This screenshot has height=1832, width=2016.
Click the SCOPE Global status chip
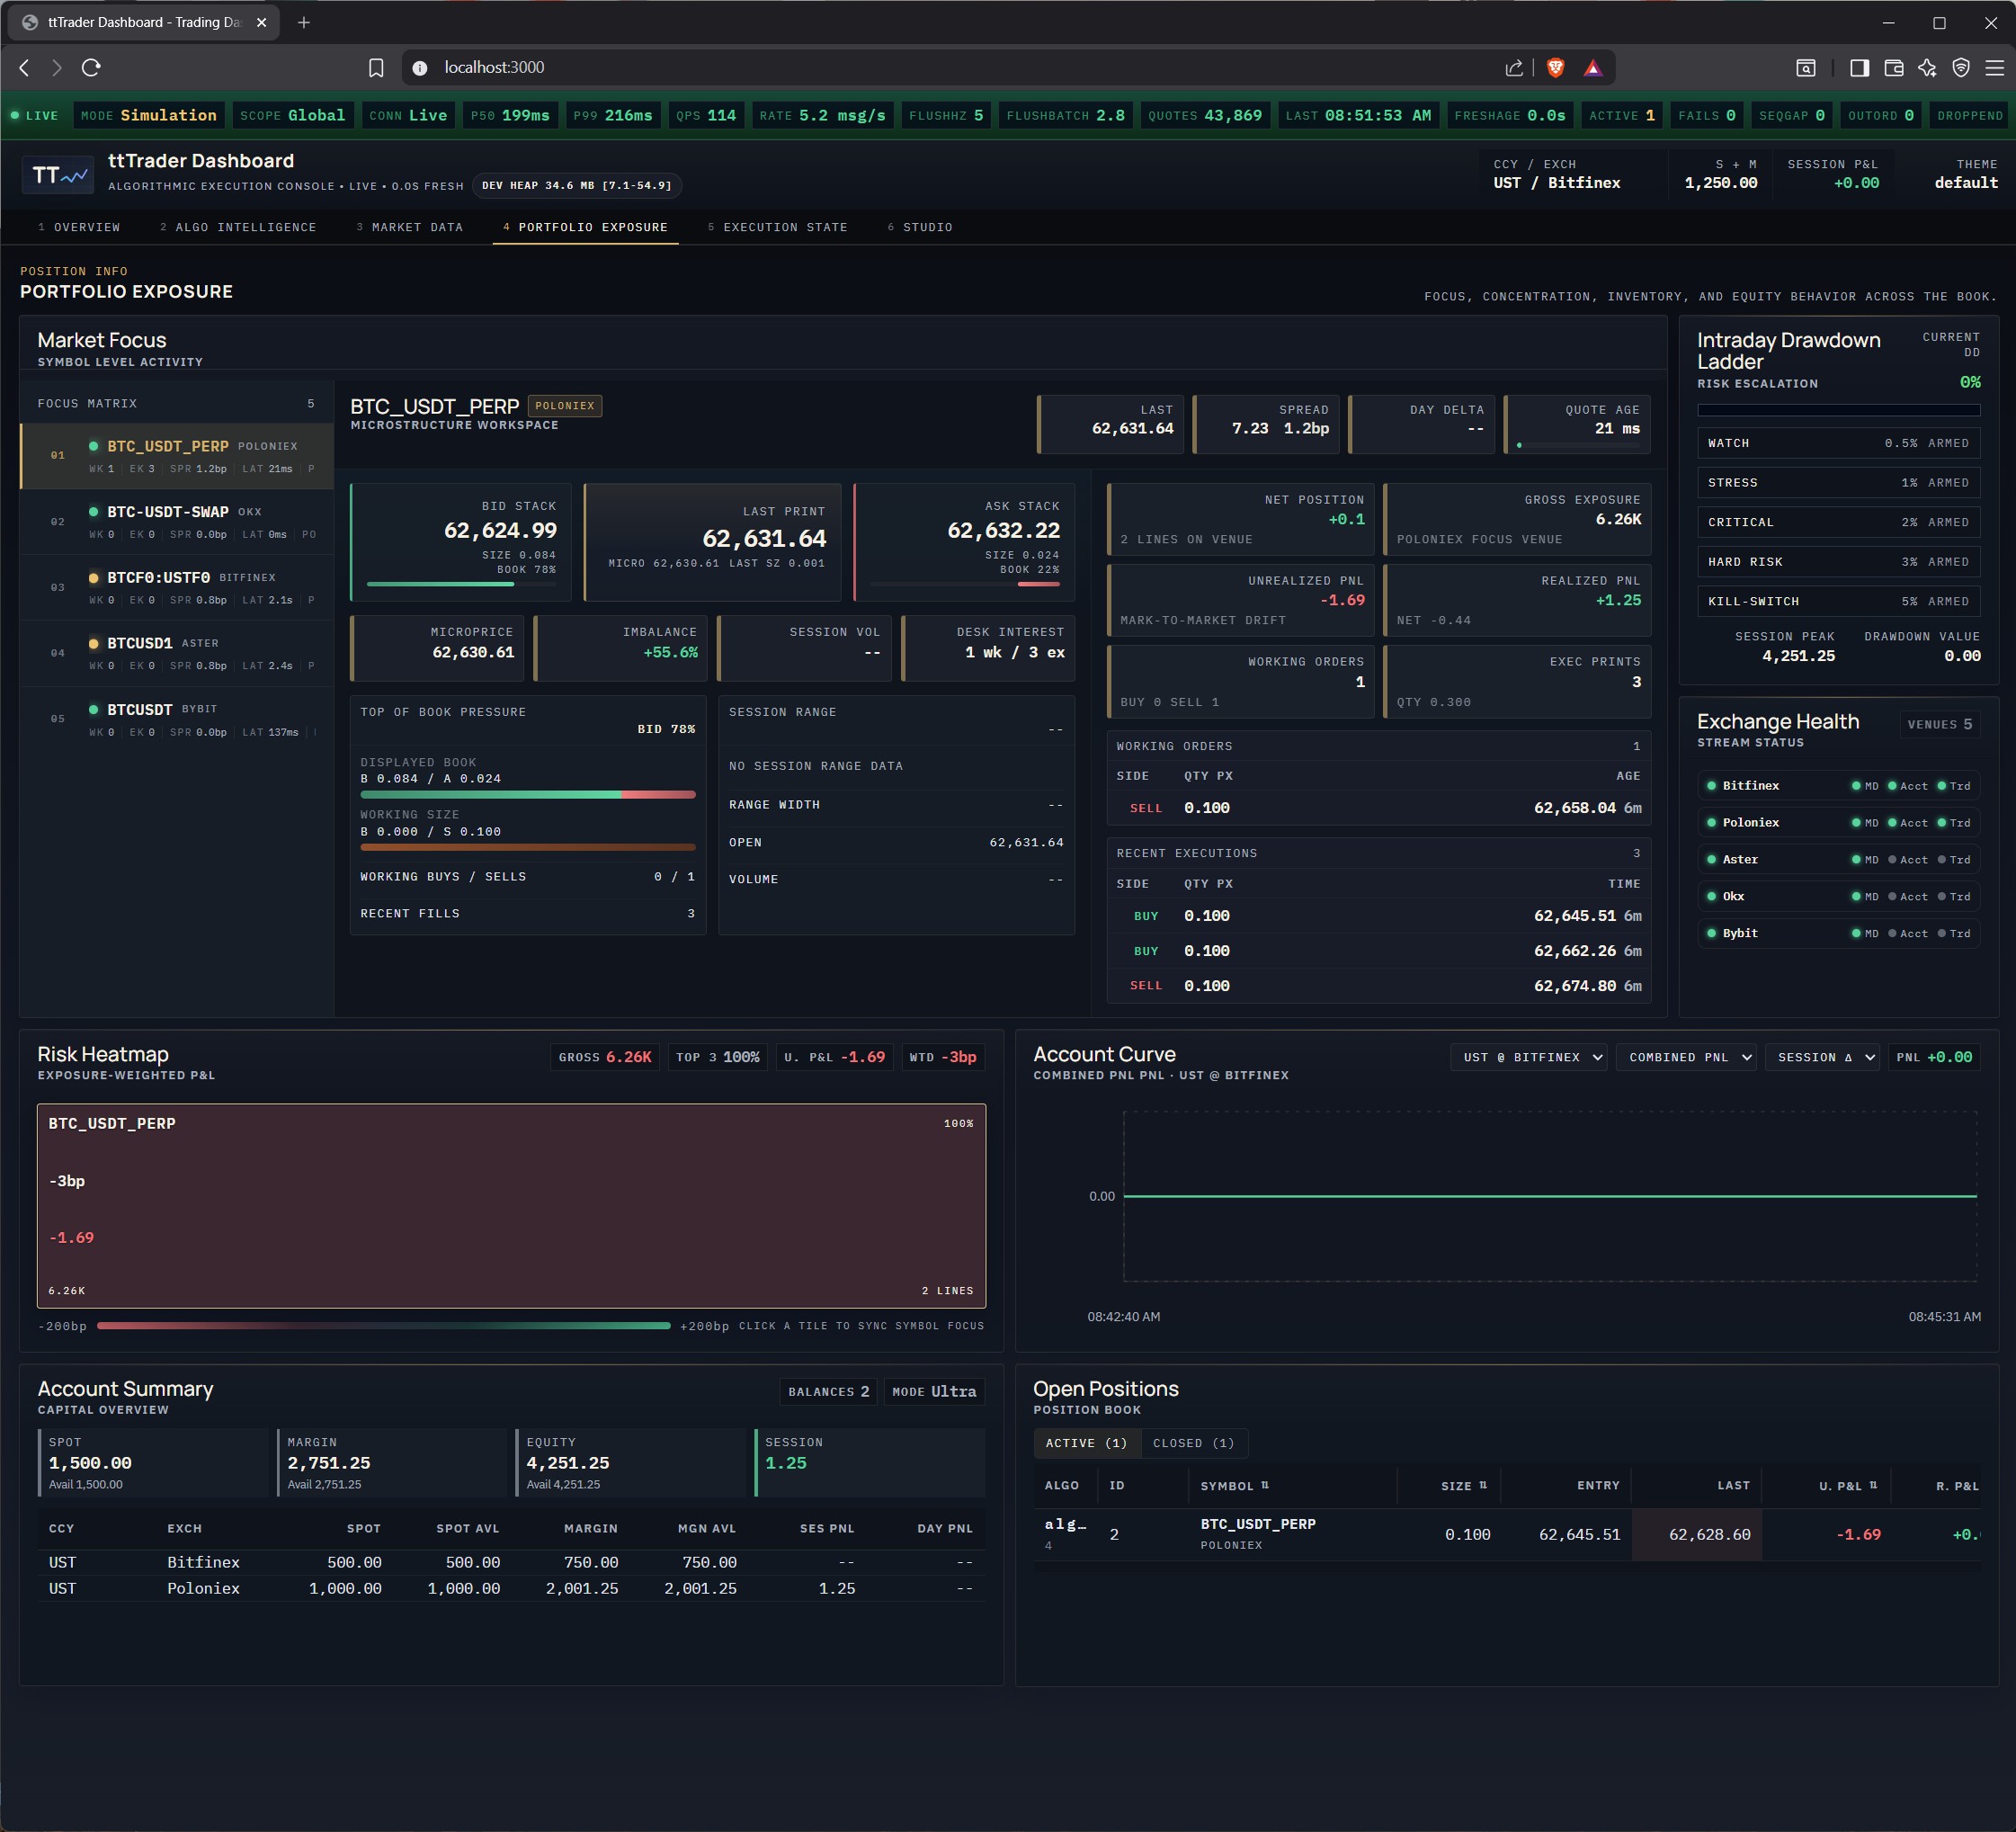click(x=293, y=115)
